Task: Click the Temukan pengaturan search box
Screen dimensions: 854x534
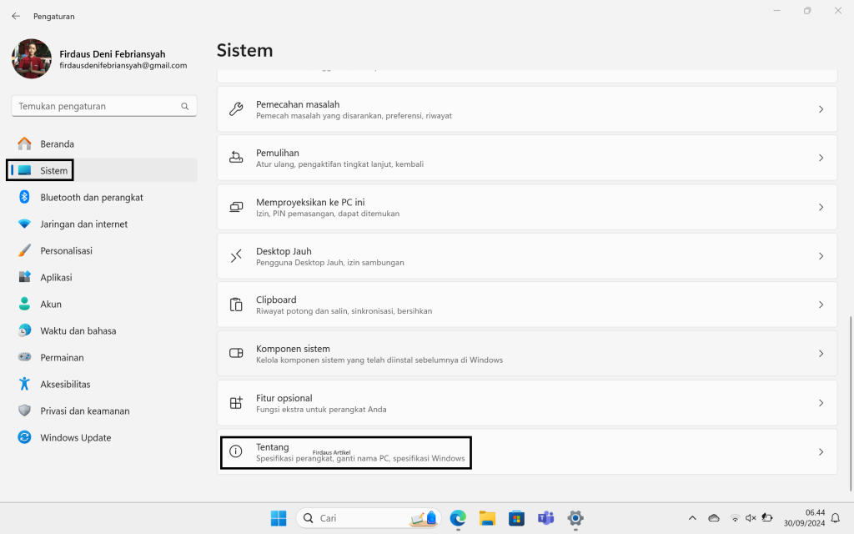Action: pyautogui.click(x=103, y=106)
